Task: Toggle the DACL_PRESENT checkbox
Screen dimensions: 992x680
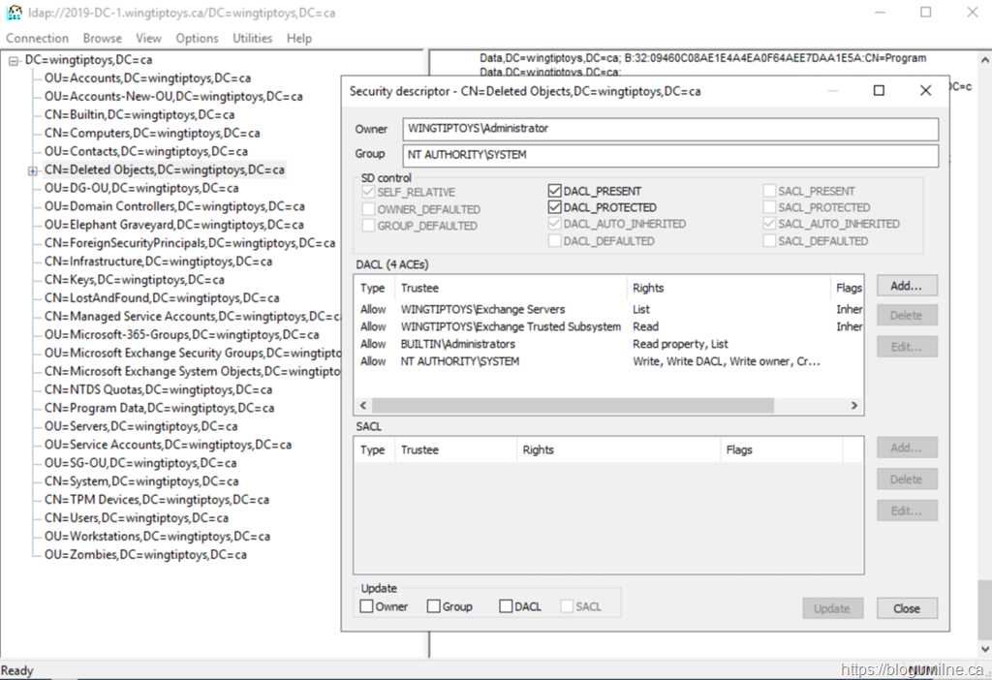Action: [555, 191]
